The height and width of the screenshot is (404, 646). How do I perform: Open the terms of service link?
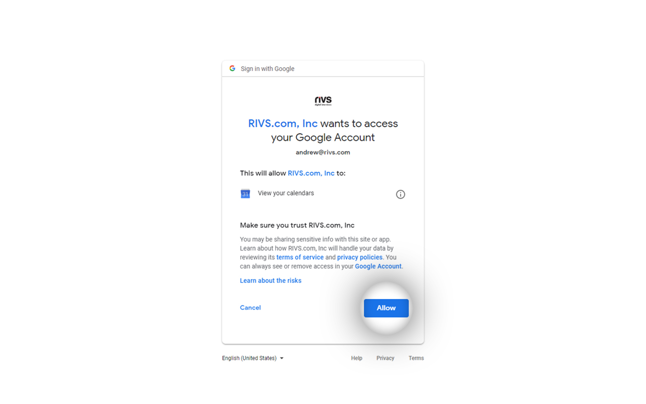[300, 258]
